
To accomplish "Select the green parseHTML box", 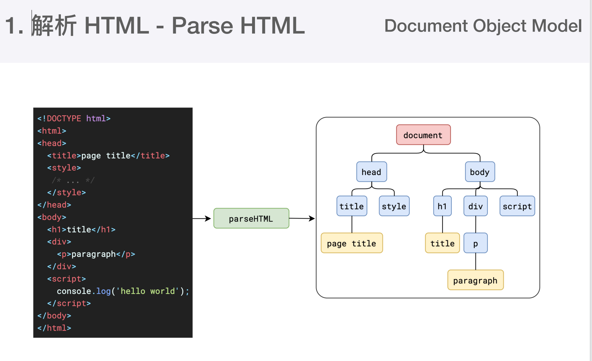I will (x=251, y=218).
